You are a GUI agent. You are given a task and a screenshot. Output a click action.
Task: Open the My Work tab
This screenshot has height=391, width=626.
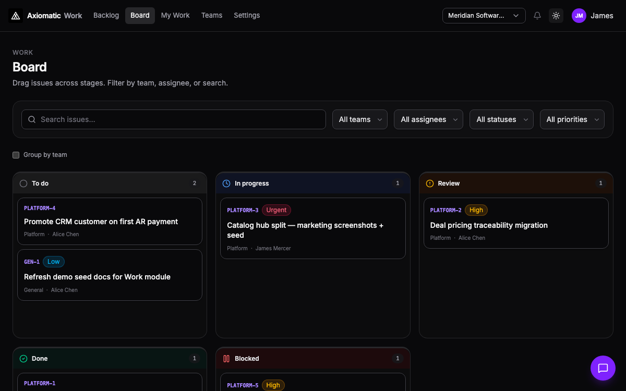[x=175, y=16]
